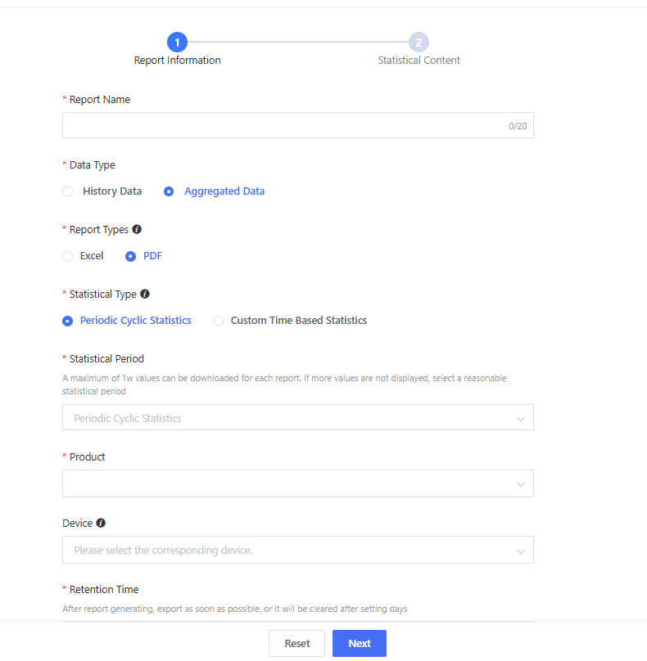Screen dimensions: 647x661
Task: Select Aggregated Data radio option
Action: [169, 191]
